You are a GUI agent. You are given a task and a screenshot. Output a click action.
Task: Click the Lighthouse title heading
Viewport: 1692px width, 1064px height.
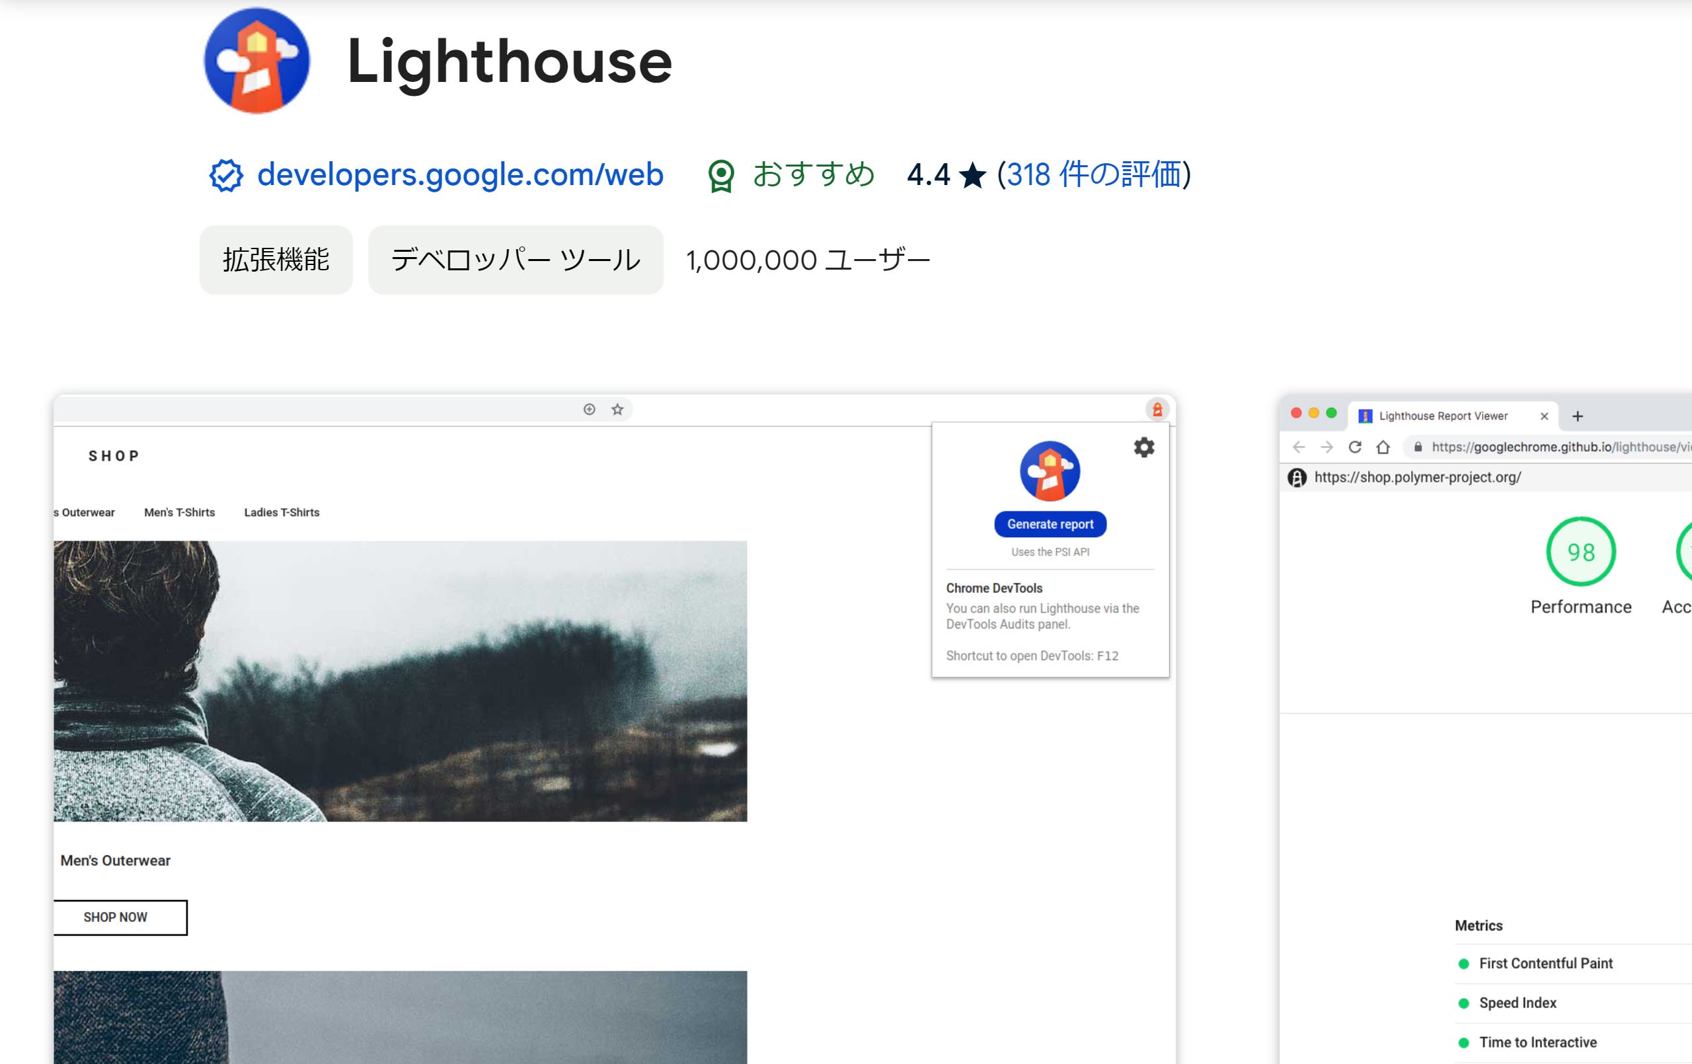510,62
